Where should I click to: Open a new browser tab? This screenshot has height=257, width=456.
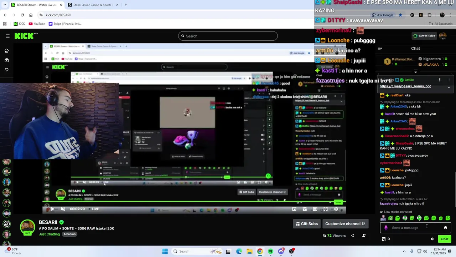pyautogui.click(x=126, y=5)
